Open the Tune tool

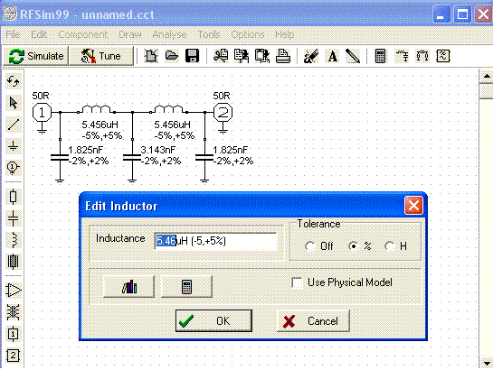101,56
